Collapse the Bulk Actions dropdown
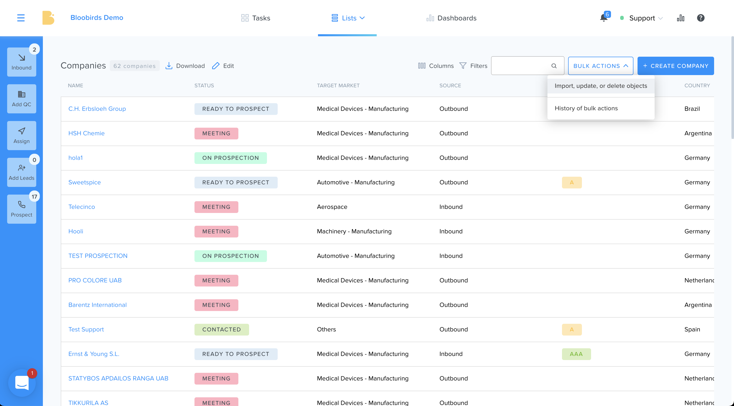The image size is (734, 406). pos(601,66)
